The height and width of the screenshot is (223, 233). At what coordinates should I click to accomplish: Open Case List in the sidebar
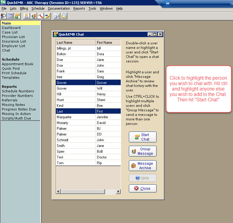tap(10, 32)
